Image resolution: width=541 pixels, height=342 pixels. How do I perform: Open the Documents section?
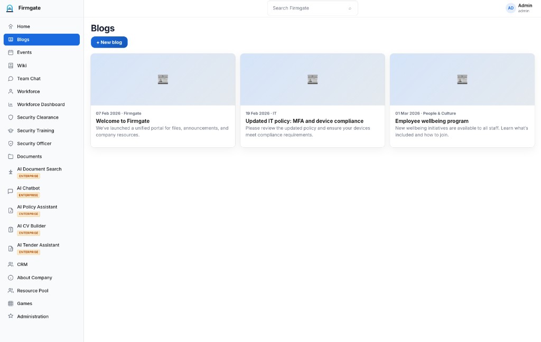coord(42,157)
